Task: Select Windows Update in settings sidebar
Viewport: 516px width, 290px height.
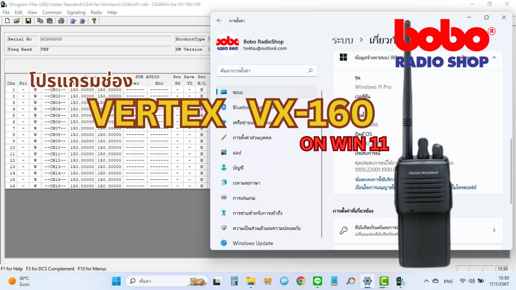Action: click(x=252, y=243)
